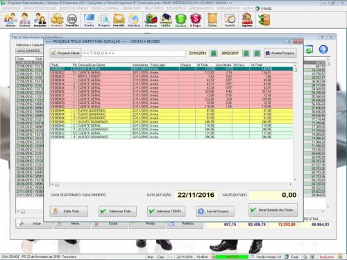Click blue arrow icon in Caixa window
The width and height of the screenshot is (347, 260).
323,49
